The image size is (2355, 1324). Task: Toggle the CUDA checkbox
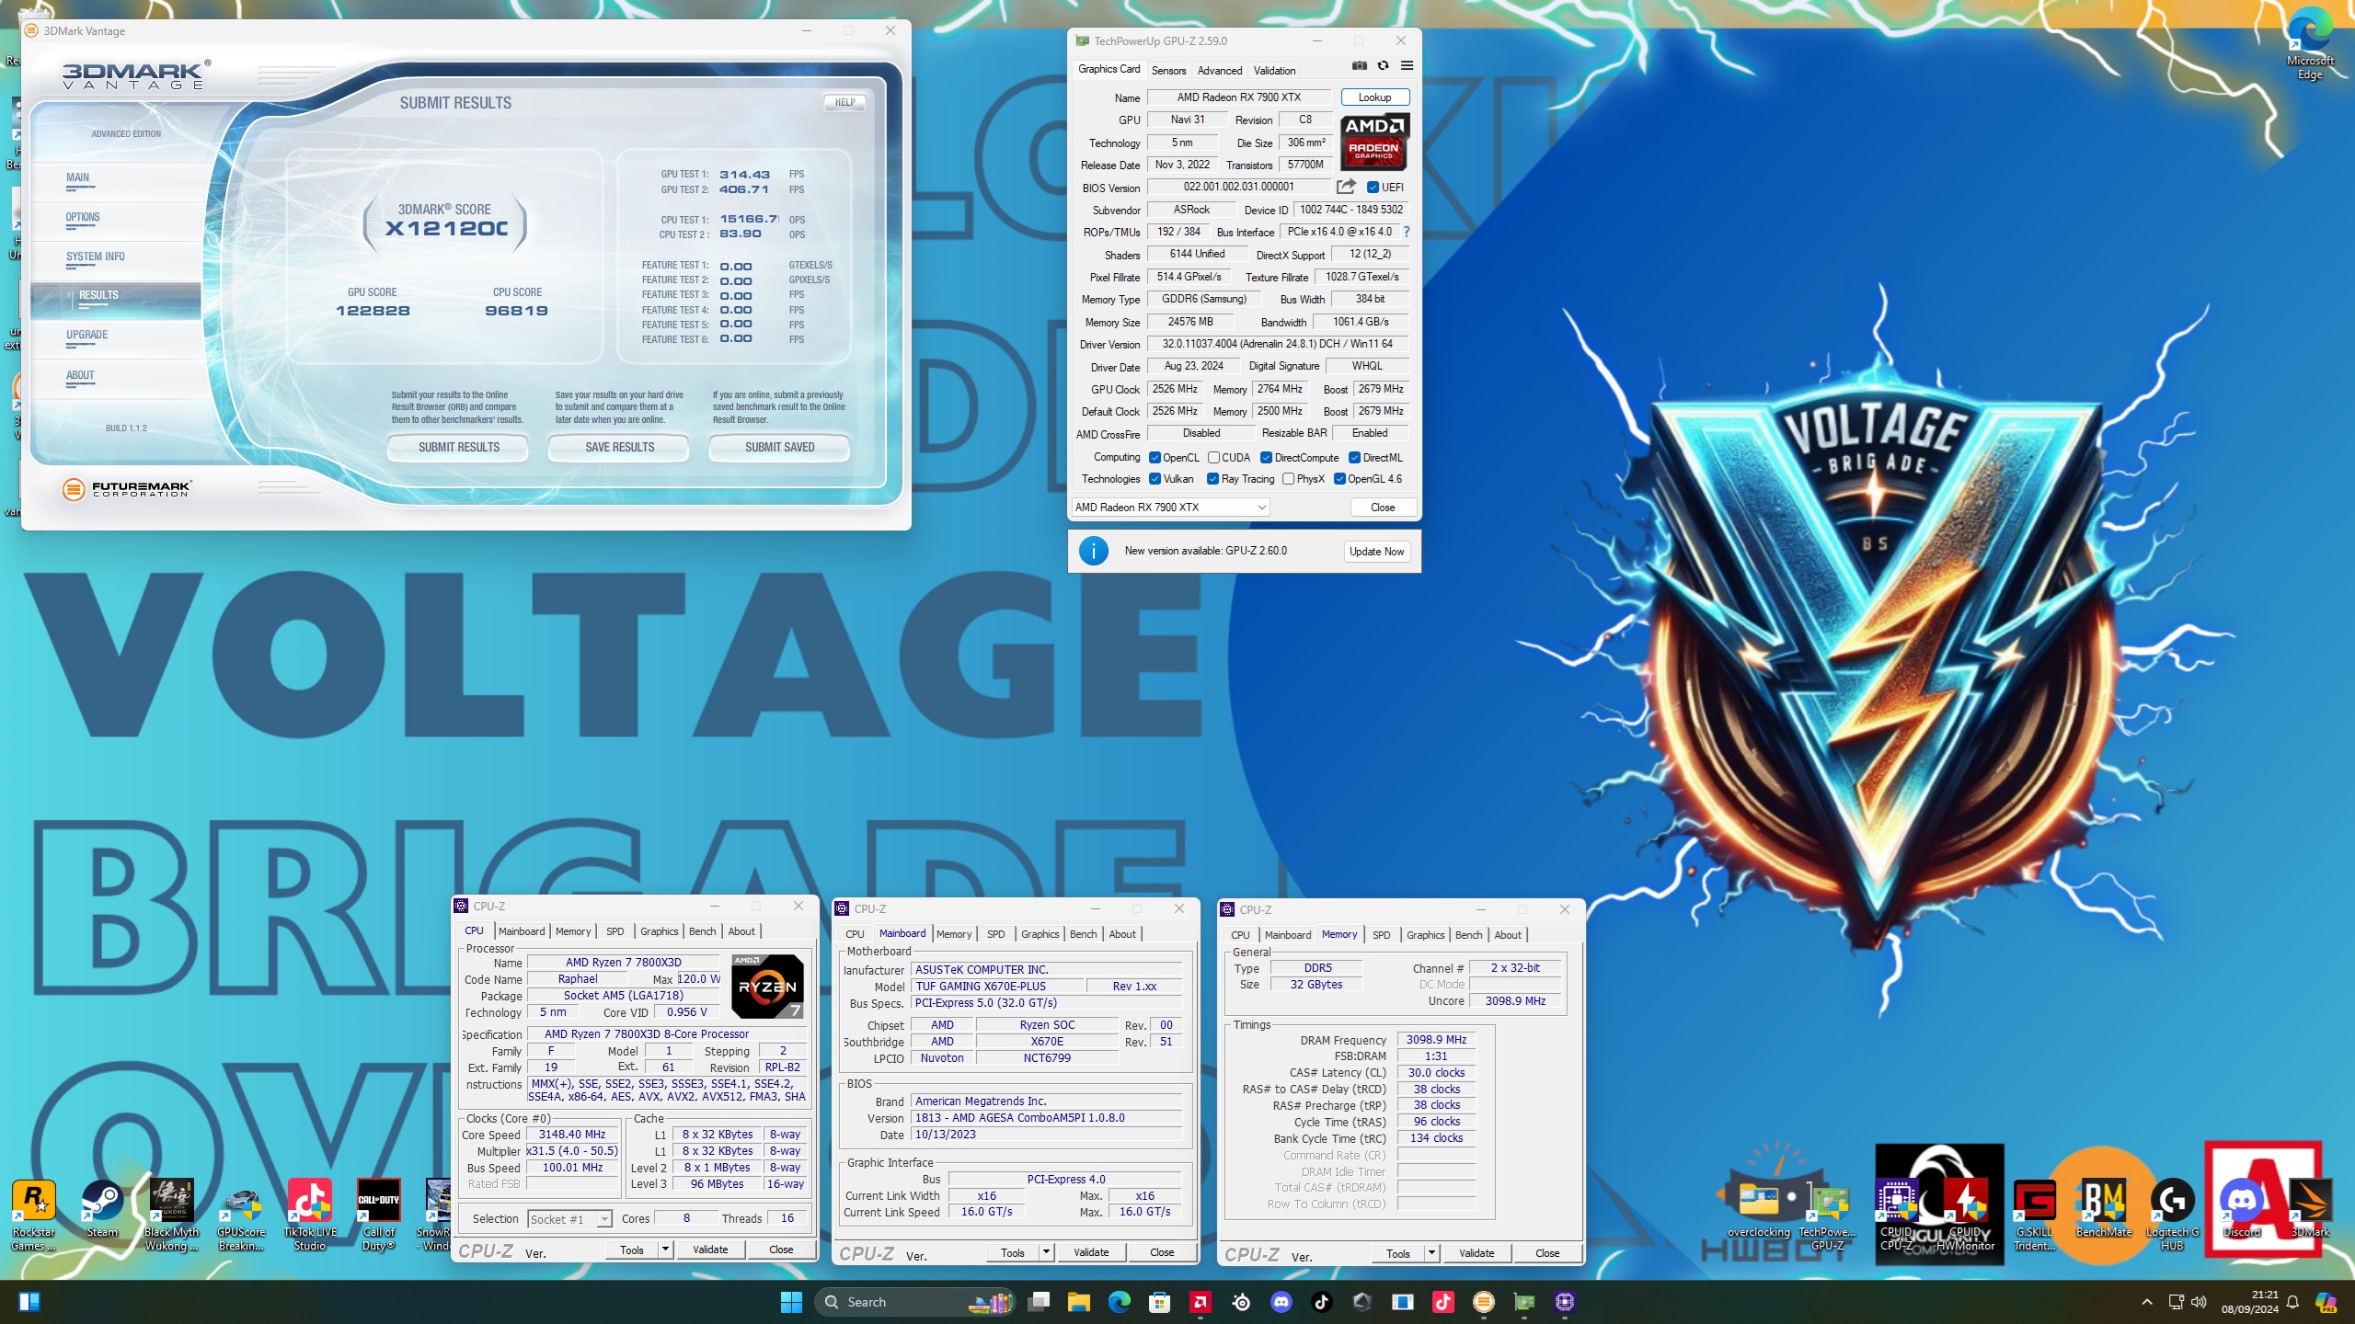pyautogui.click(x=1213, y=457)
